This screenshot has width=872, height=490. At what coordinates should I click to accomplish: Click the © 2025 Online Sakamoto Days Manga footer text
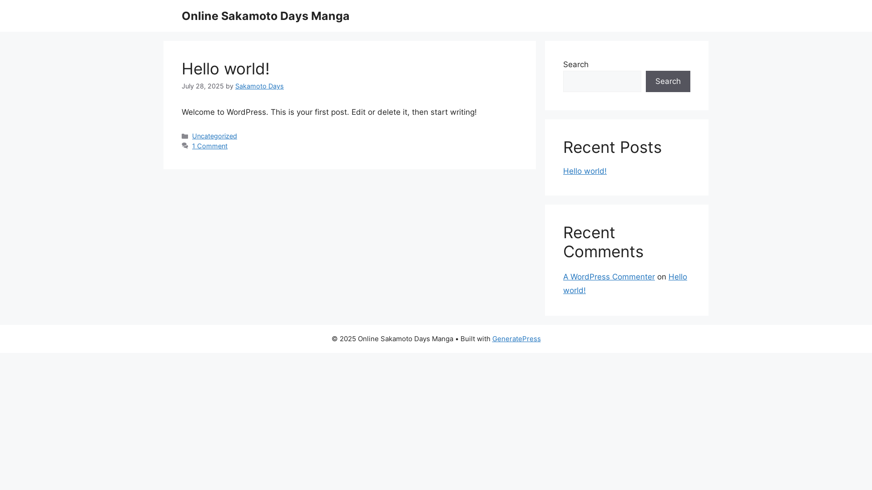tap(392, 339)
